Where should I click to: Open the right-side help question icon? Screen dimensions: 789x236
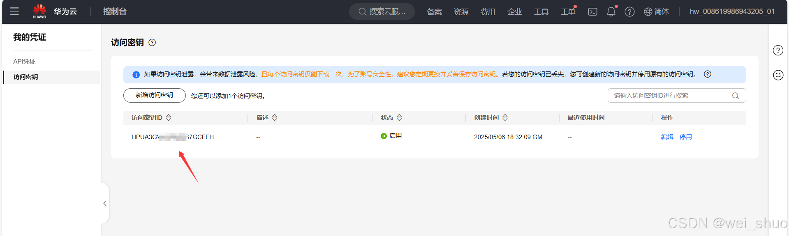point(778,50)
